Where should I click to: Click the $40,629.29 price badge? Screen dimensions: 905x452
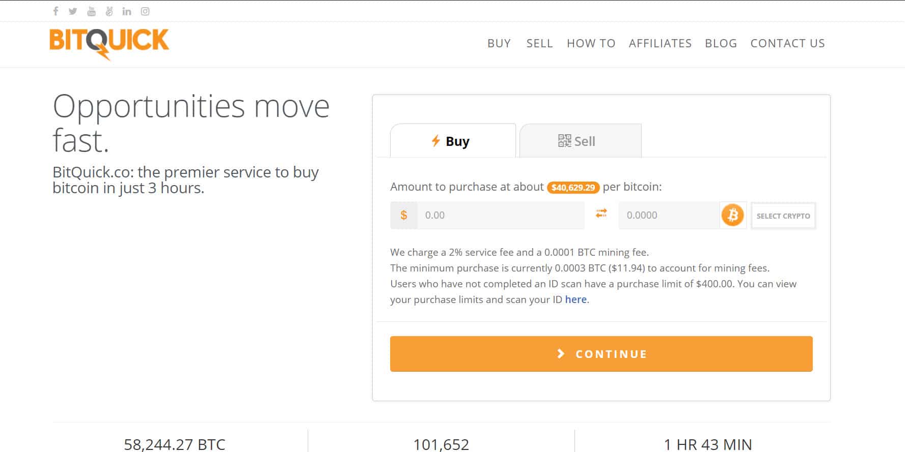pyautogui.click(x=573, y=188)
